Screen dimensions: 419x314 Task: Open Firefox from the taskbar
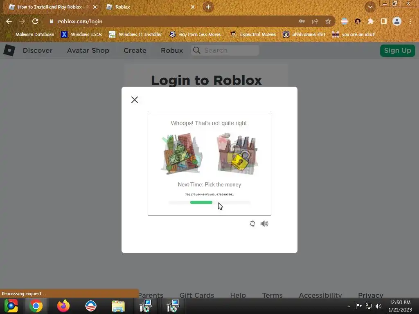pos(63,306)
